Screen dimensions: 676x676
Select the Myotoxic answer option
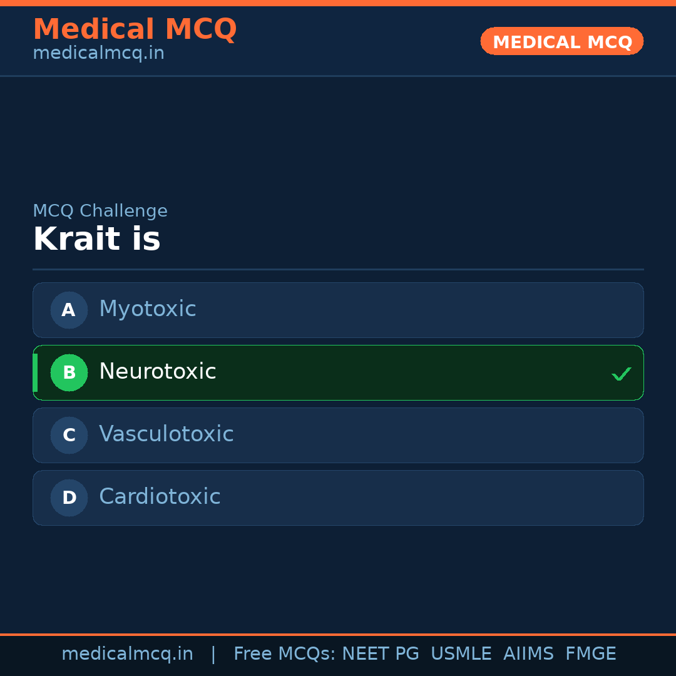point(338,310)
